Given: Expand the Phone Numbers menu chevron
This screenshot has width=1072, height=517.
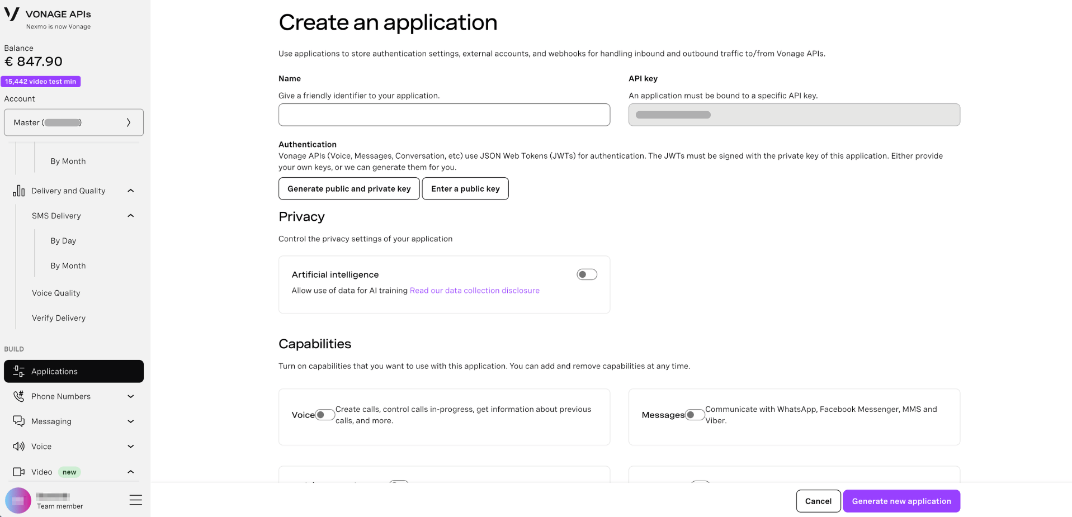Looking at the screenshot, I should (x=131, y=396).
